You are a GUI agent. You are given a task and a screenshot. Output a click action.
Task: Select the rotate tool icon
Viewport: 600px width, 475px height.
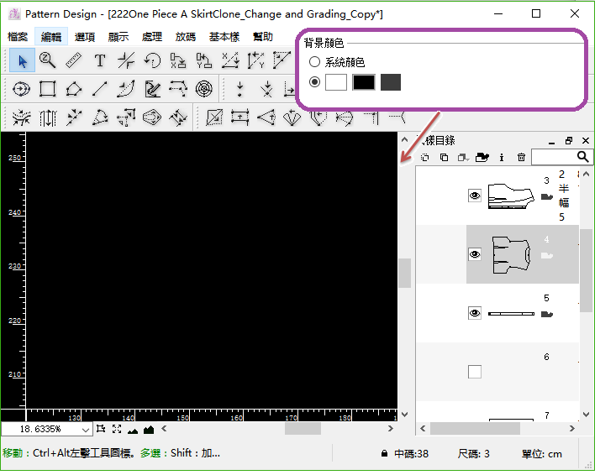[152, 60]
